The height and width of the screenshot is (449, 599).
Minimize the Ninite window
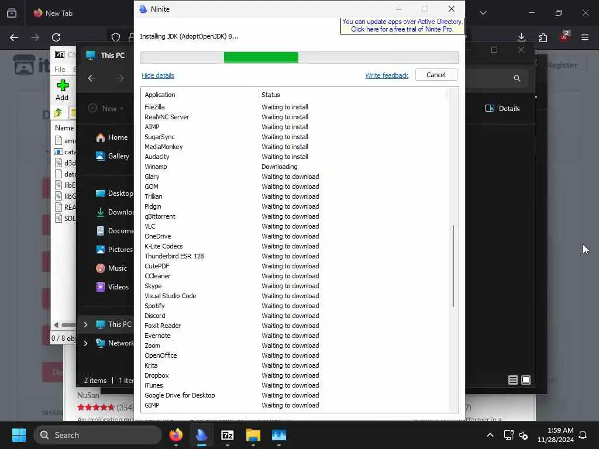coord(398,9)
